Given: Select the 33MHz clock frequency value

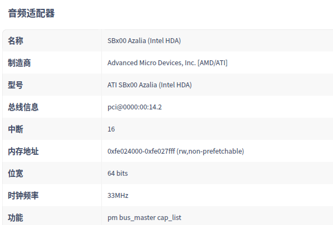Looking at the screenshot, I should point(118,196).
